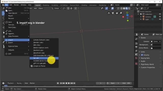
Task: Open the pivot point dropdown
Action: coord(64,8)
